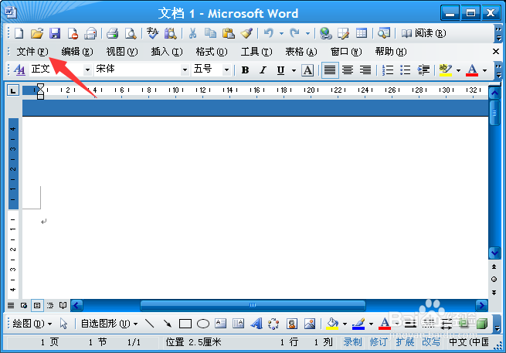Open Print Preview magnifier icon
Viewport: 506px width, 353px height.
131,33
